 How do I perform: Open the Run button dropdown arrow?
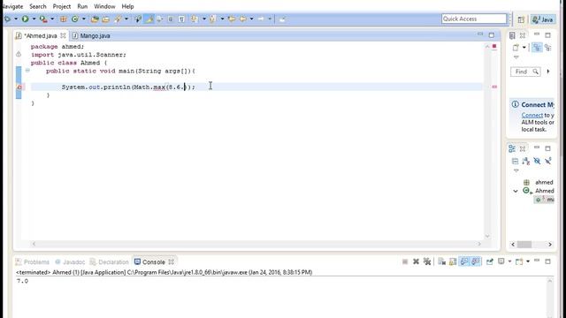click(x=34, y=19)
